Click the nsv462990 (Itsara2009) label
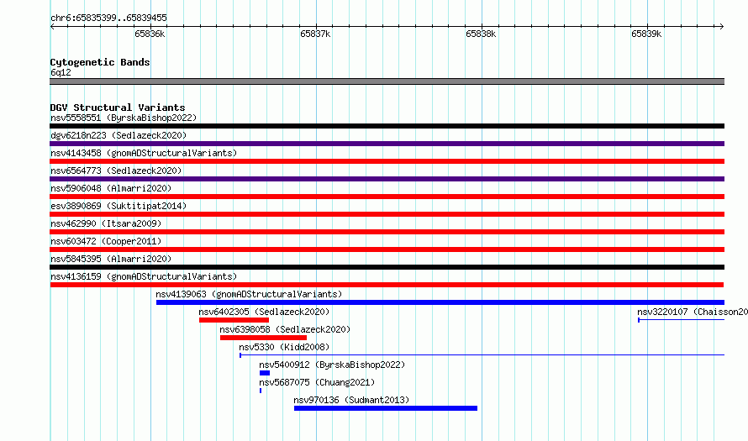The height and width of the screenshot is (441, 748). tap(106, 223)
